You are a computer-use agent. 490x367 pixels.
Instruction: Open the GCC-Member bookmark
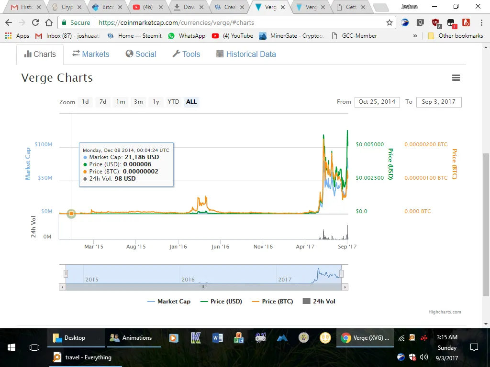pos(354,36)
